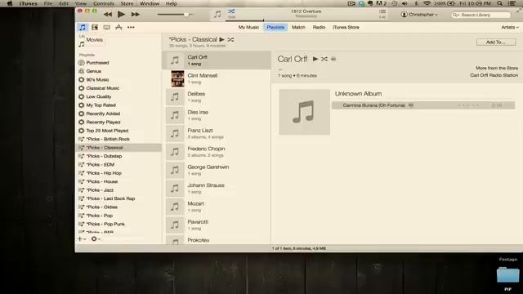Select the Movies library icon

(95, 27)
